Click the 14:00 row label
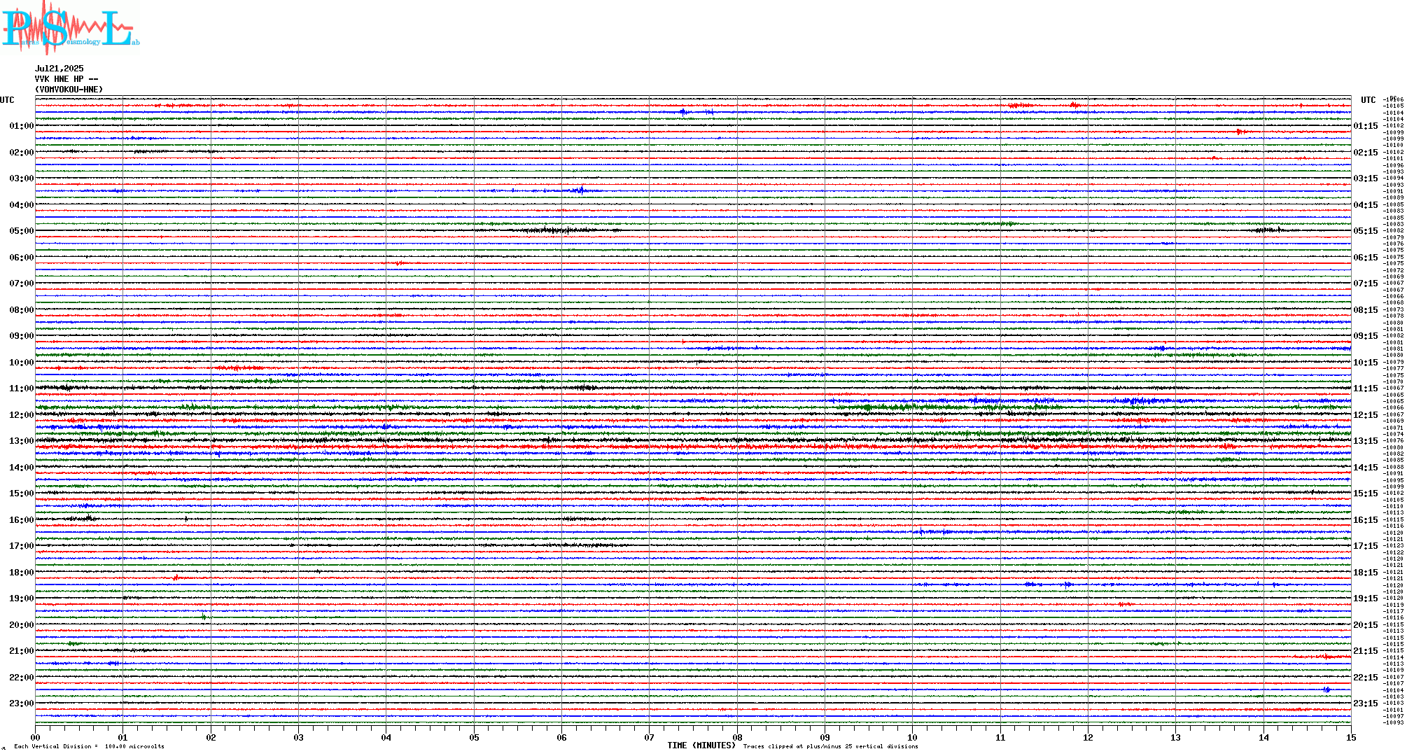This screenshot has width=1407, height=756. click(x=22, y=468)
